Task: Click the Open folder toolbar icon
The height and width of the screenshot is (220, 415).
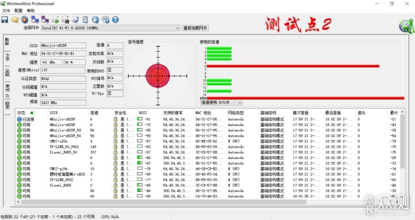Action: 15,20
